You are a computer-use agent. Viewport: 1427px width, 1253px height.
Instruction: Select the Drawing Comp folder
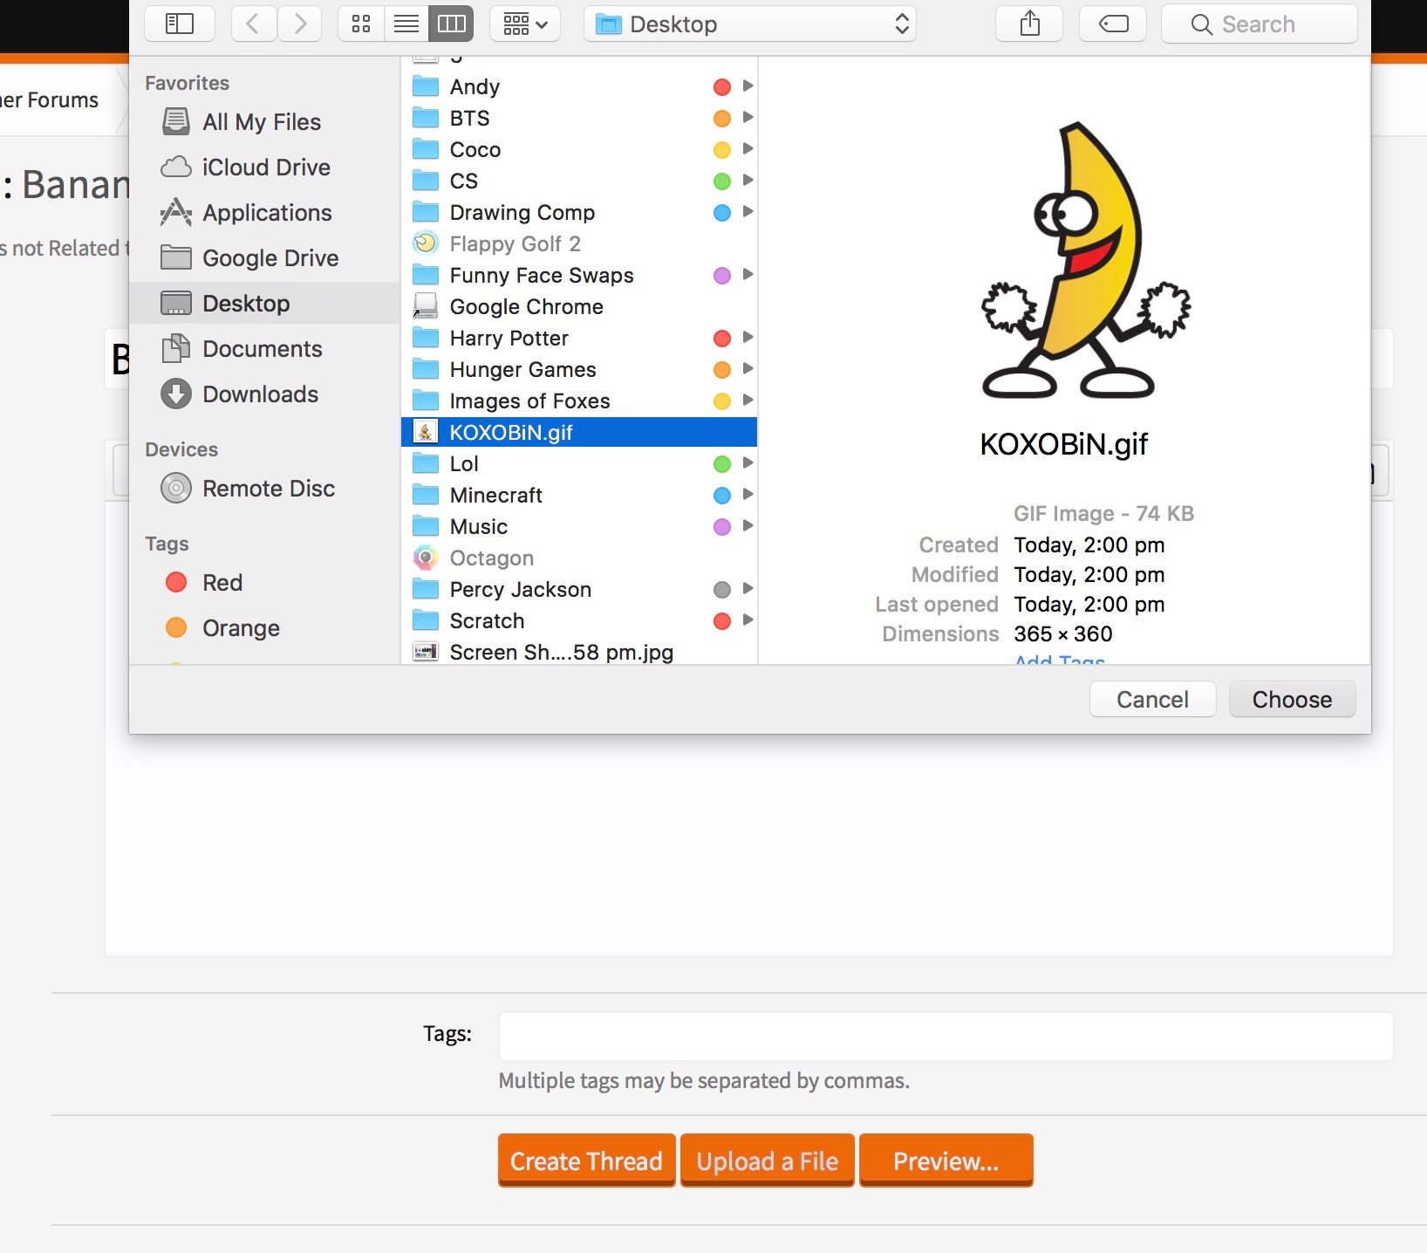click(x=579, y=212)
